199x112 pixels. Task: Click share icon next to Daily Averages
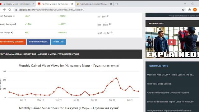(x=13, y=16)
